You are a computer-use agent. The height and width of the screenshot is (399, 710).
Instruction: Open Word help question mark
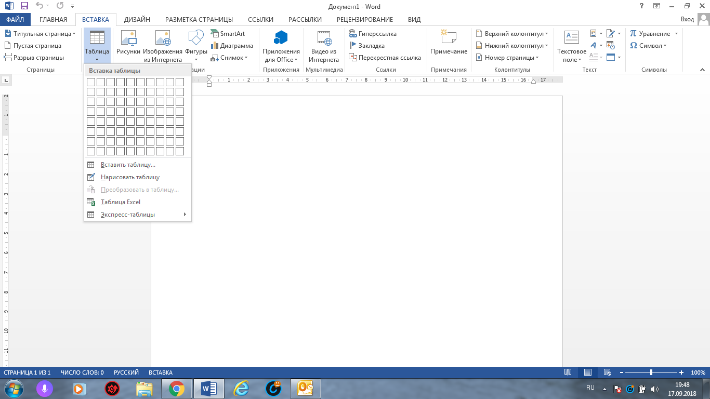tap(641, 6)
